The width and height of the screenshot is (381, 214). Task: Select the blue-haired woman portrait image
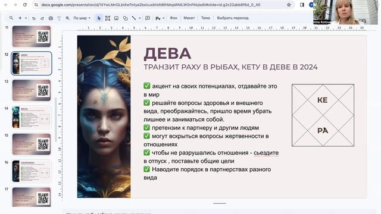pyautogui.click(x=104, y=117)
